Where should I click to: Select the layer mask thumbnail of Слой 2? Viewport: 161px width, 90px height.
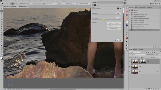point(143,61)
